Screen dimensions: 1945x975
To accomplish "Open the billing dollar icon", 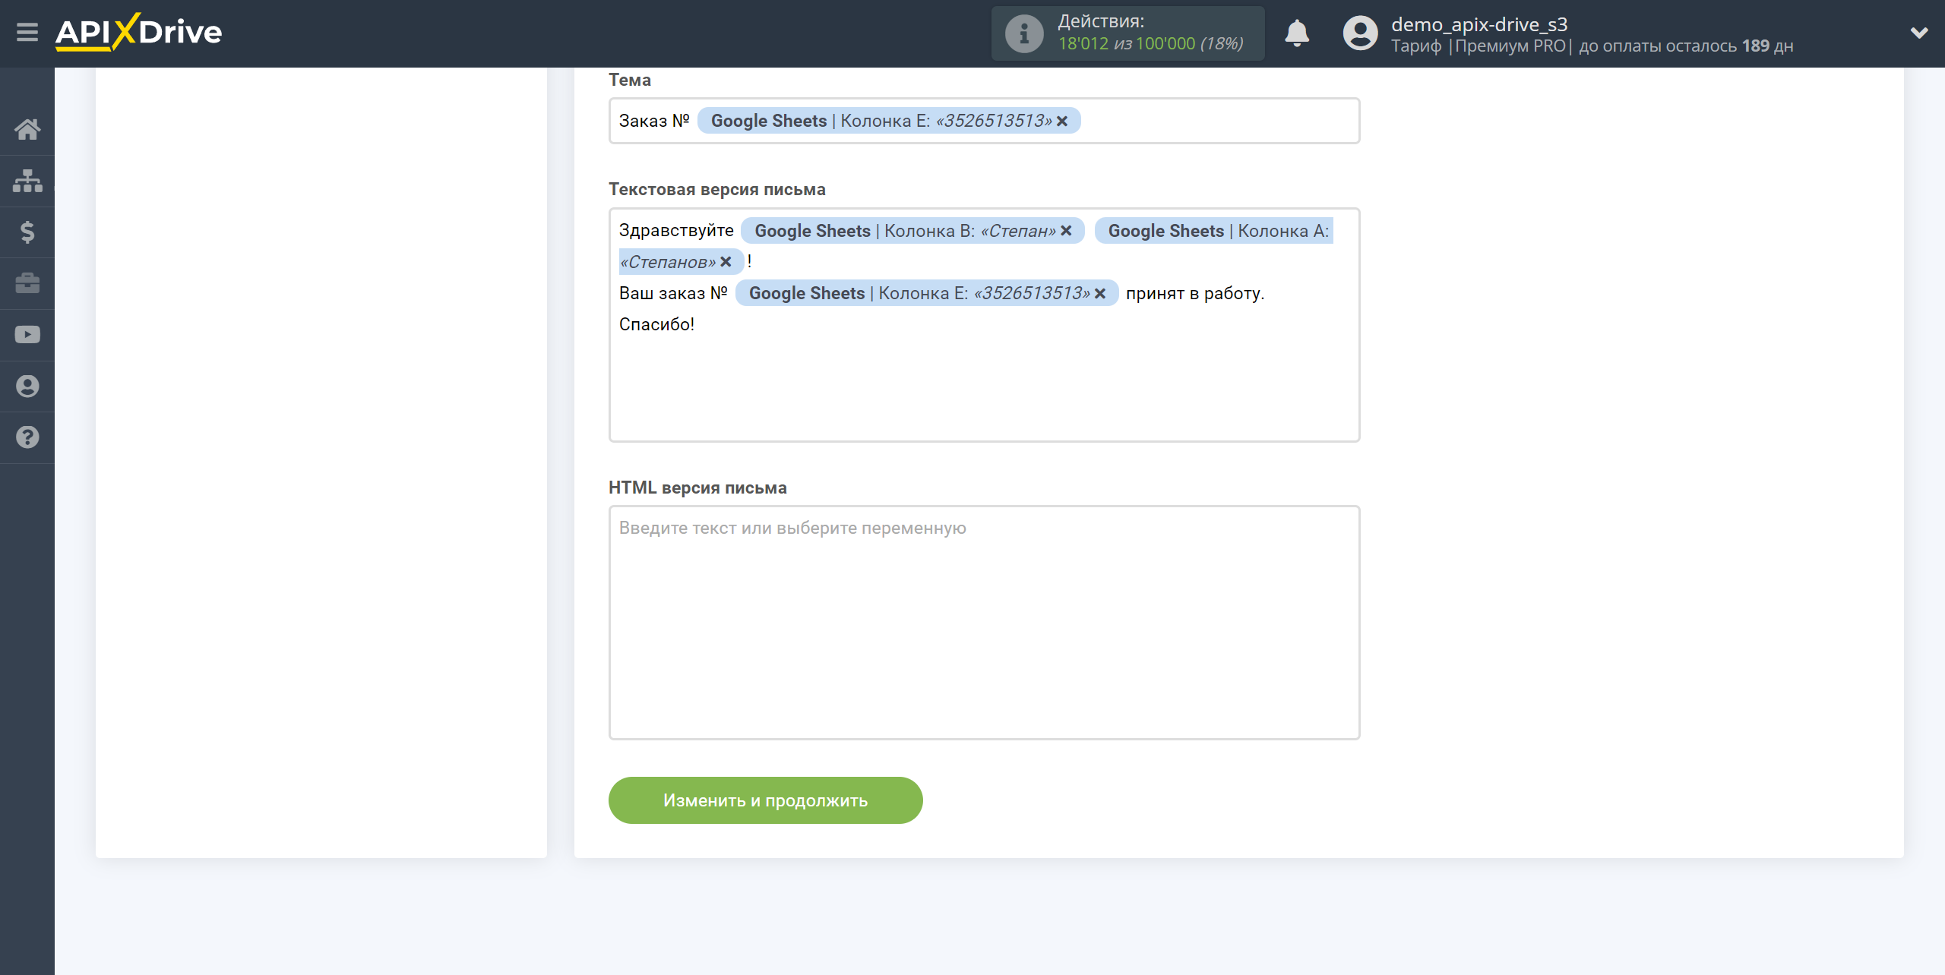I will 27,232.
